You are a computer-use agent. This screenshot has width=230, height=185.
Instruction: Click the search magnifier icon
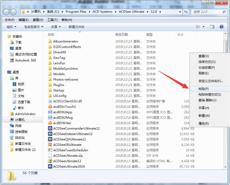point(224,12)
